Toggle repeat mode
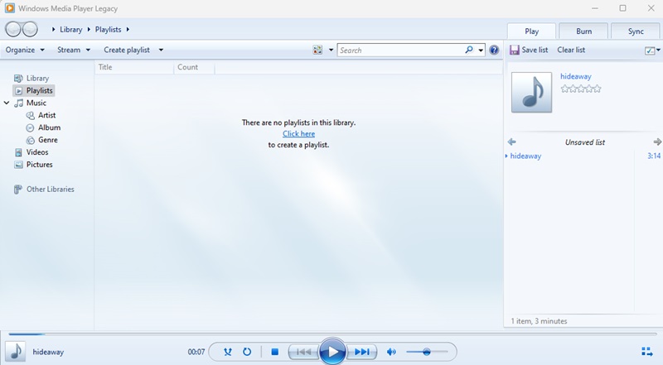 point(247,352)
